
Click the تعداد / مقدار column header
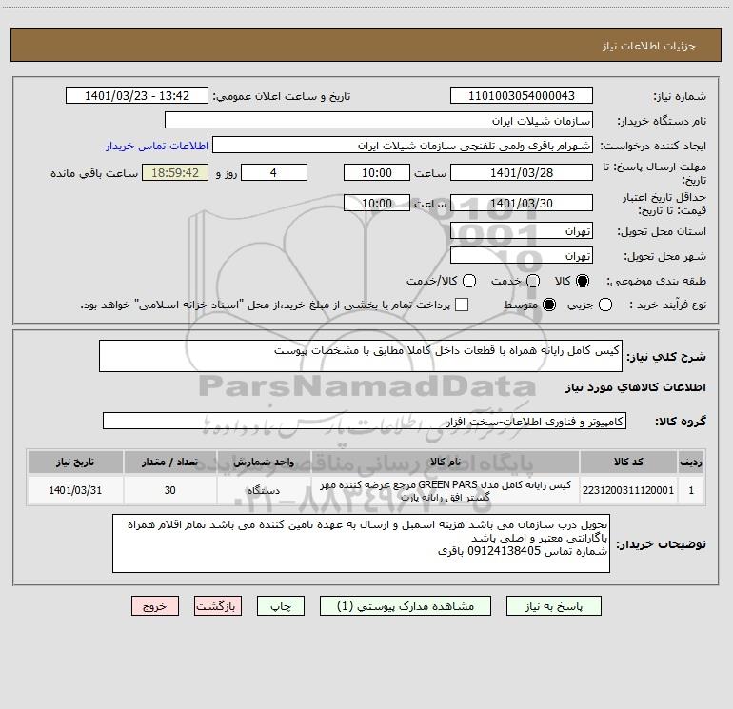pyautogui.click(x=169, y=463)
